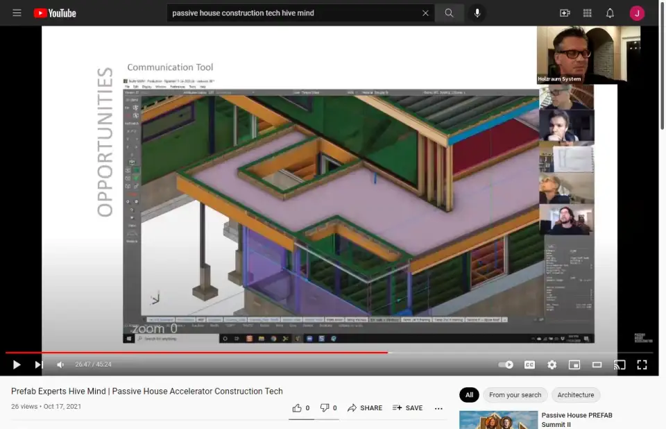Select the From your search chip
666x429 pixels.
515,395
